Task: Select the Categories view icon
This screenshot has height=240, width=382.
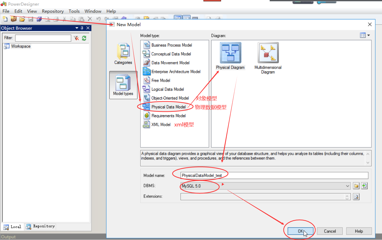Action: [123, 54]
